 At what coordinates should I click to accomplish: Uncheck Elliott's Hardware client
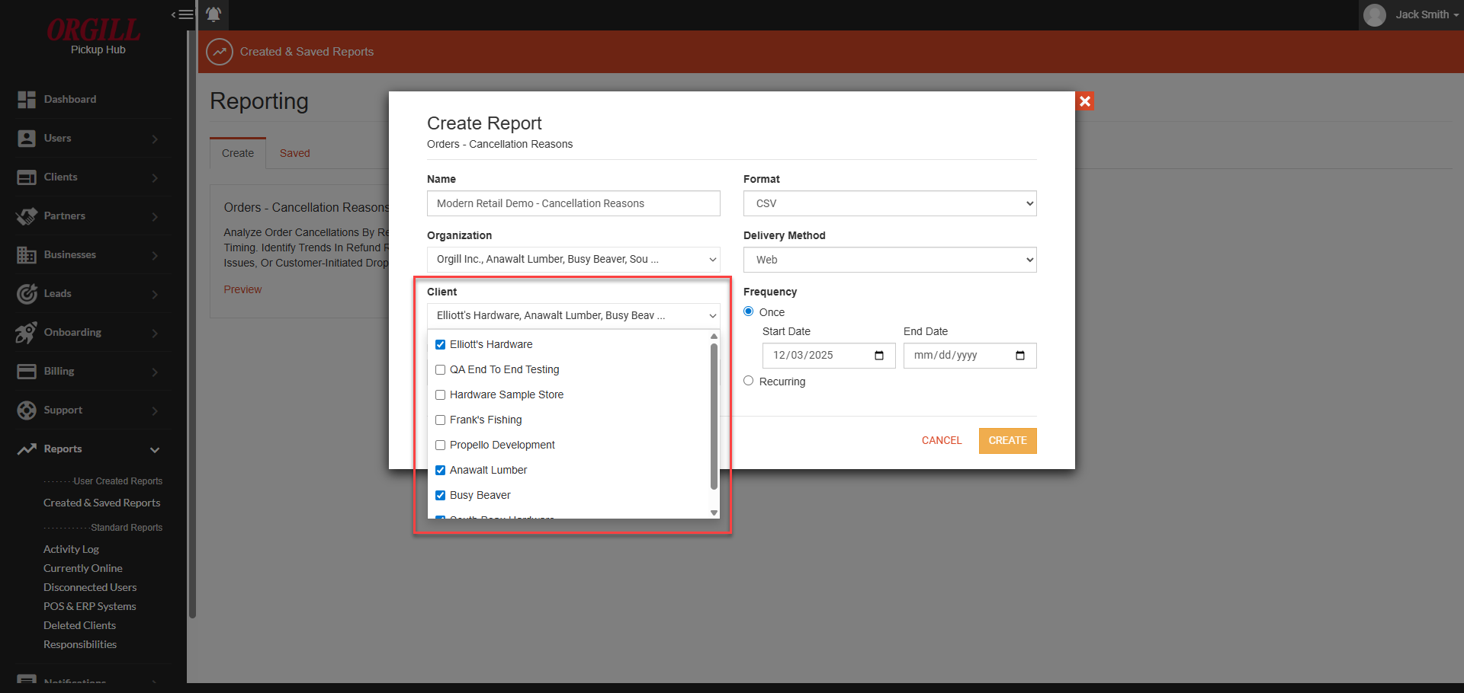click(440, 345)
